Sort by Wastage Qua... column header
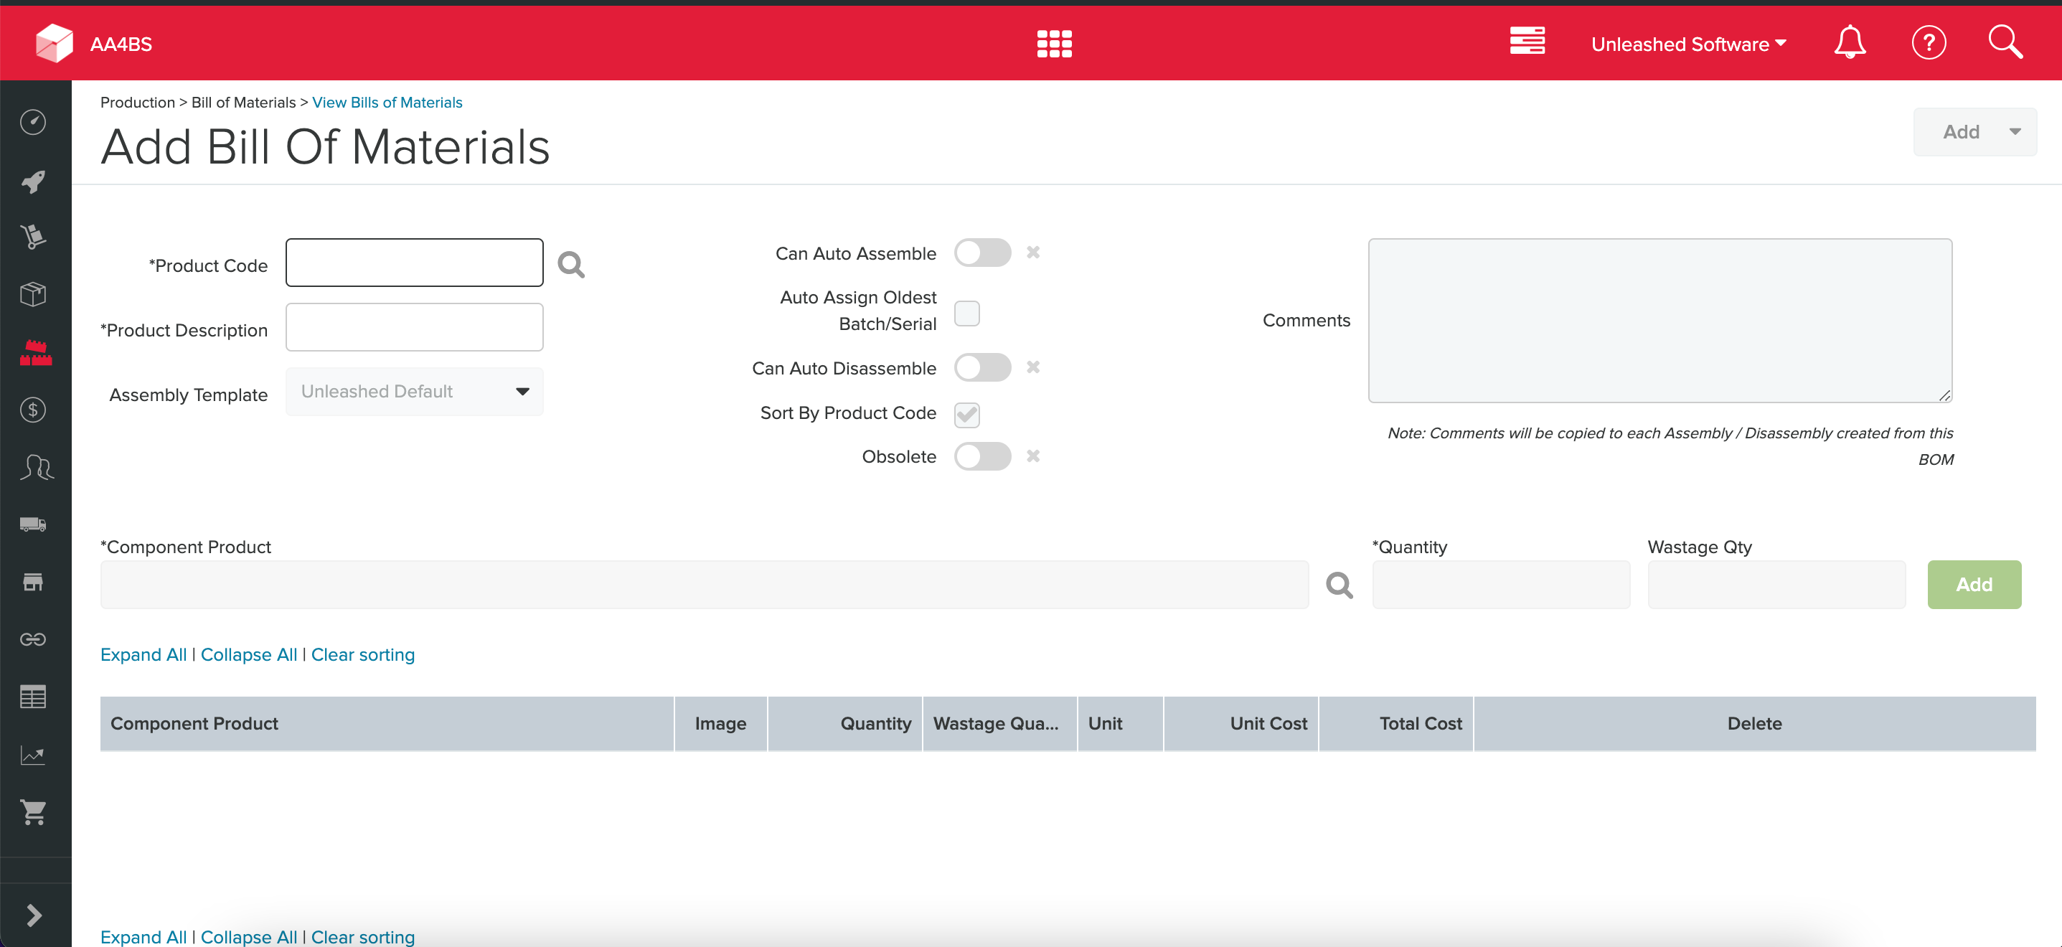This screenshot has width=2062, height=947. click(x=999, y=724)
